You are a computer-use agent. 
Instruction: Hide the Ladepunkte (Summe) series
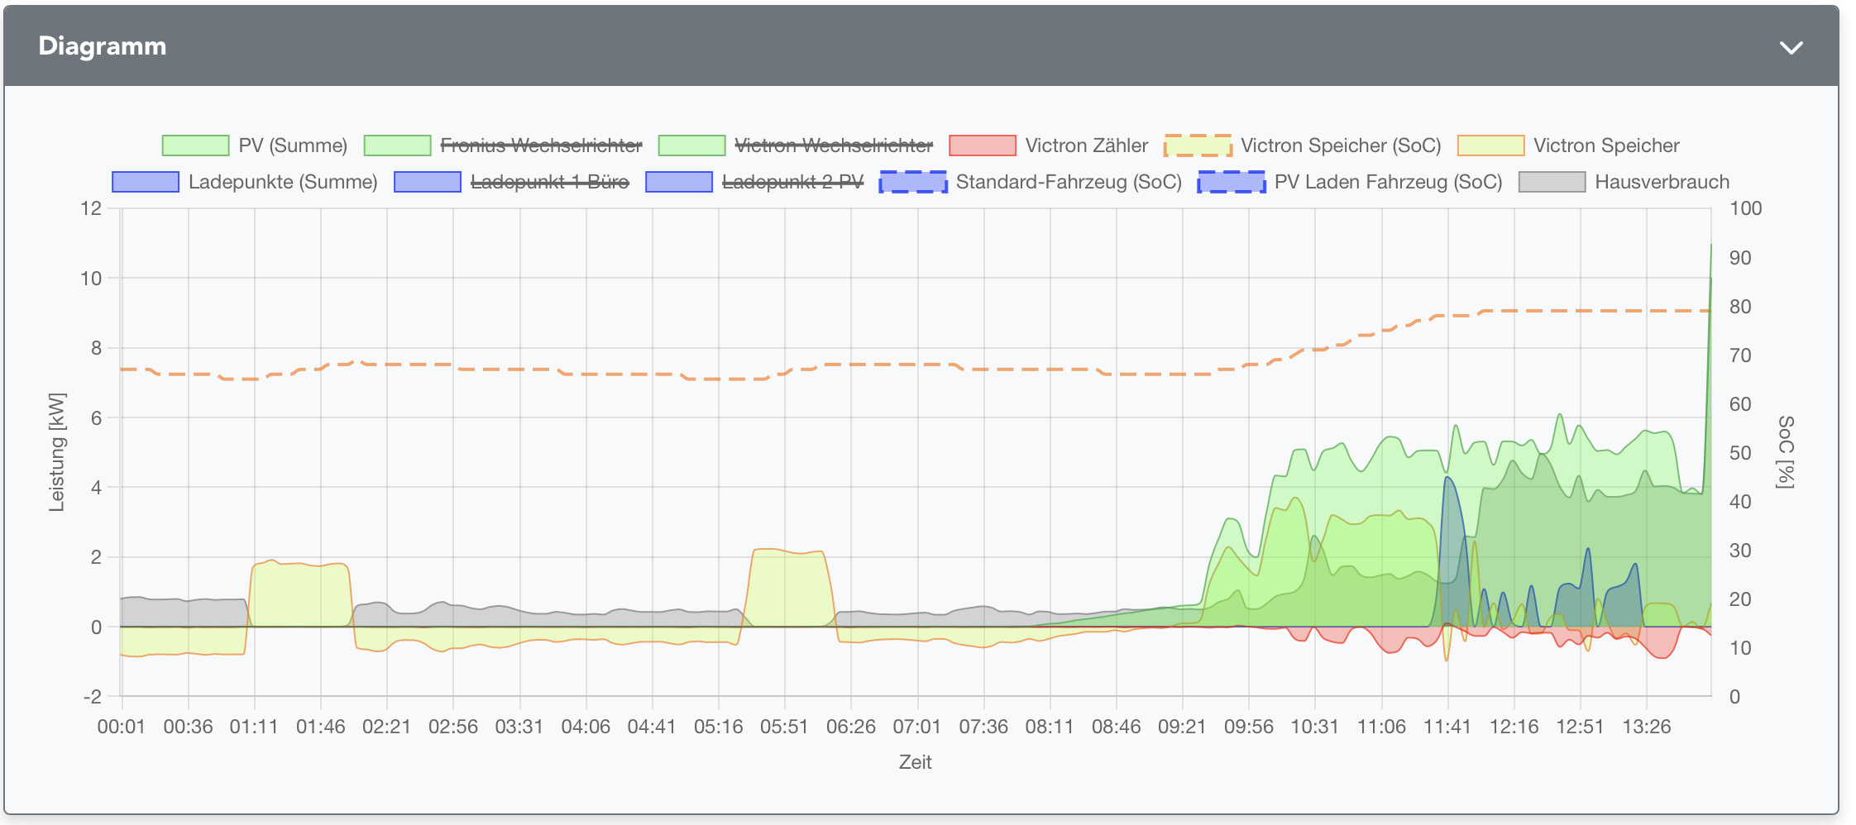(x=283, y=182)
